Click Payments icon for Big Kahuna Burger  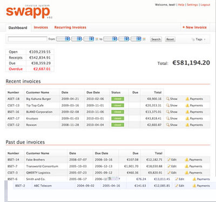point(187,99)
